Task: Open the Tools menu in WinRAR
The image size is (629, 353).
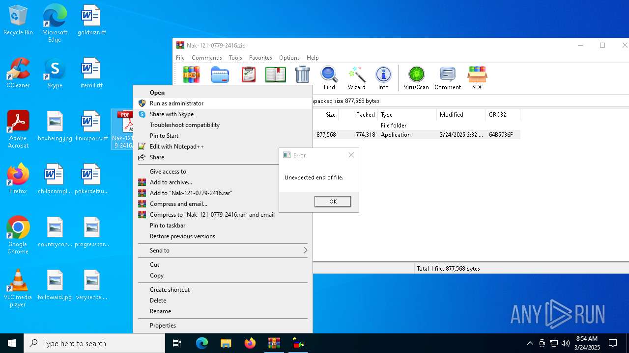Action: pos(235,58)
